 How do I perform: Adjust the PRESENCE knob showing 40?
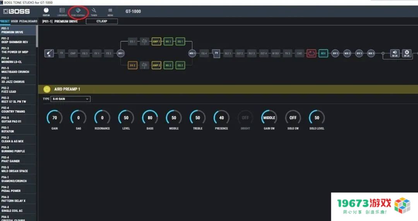coord(221,118)
